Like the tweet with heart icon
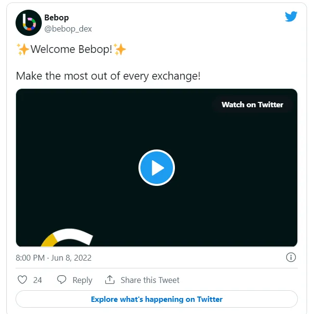 [x=22, y=280]
